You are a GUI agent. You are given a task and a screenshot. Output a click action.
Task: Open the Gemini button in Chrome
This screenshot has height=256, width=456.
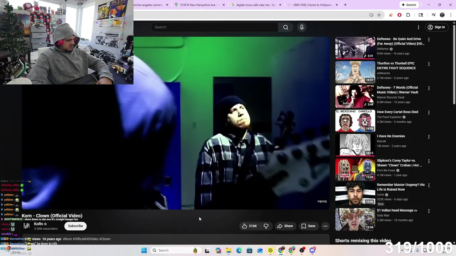pos(409,5)
